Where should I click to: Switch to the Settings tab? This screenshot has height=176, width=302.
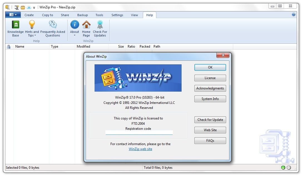click(x=117, y=15)
